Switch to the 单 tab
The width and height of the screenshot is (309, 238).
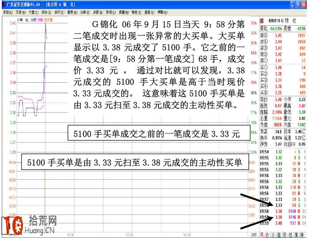(302, 234)
